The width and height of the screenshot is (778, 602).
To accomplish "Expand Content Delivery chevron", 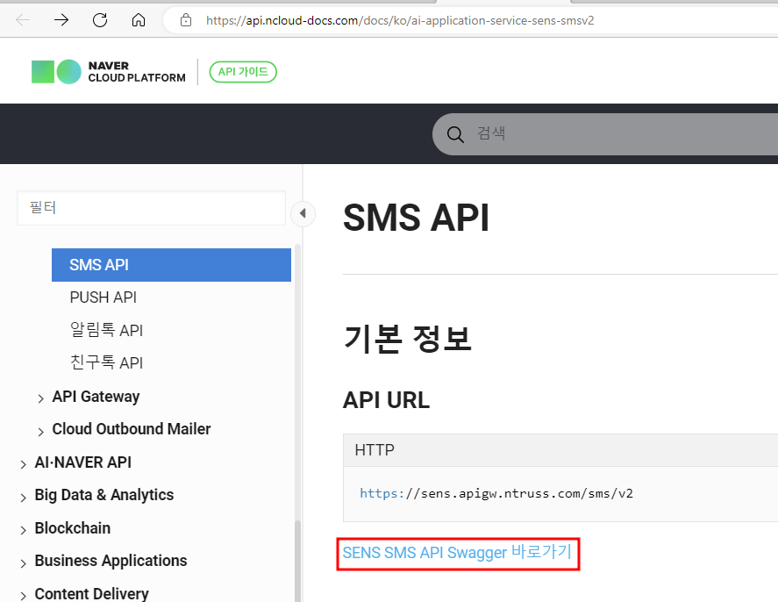I will coord(24,596).
